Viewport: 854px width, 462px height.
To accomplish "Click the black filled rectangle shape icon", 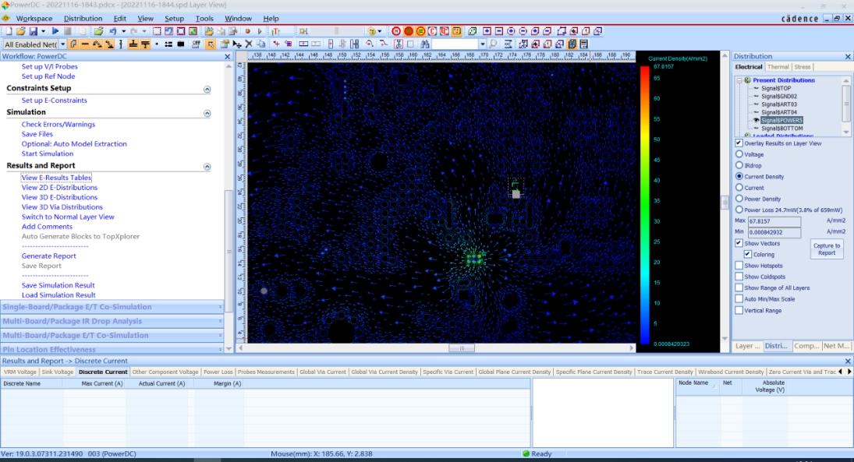I will [x=181, y=44].
